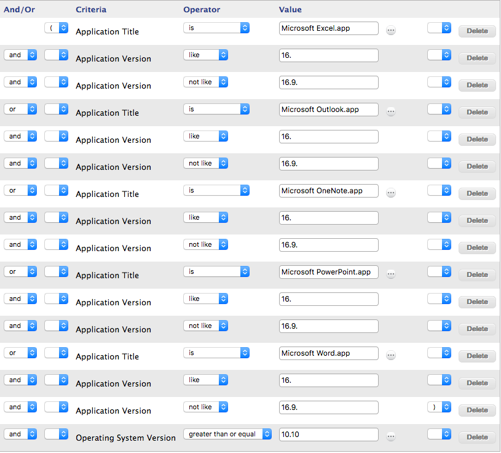Change the "is" operator on the Microsoft Outlook.app row

(216, 109)
